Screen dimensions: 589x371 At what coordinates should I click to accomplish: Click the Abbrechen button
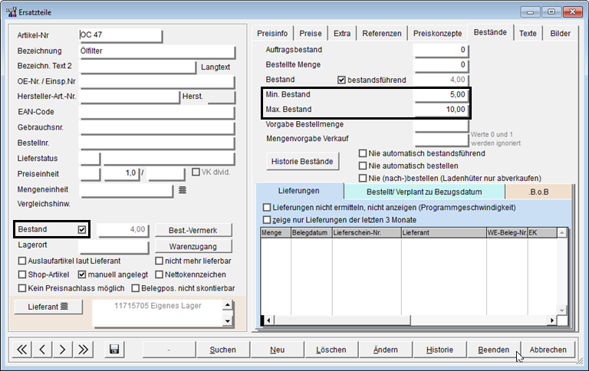(548, 350)
